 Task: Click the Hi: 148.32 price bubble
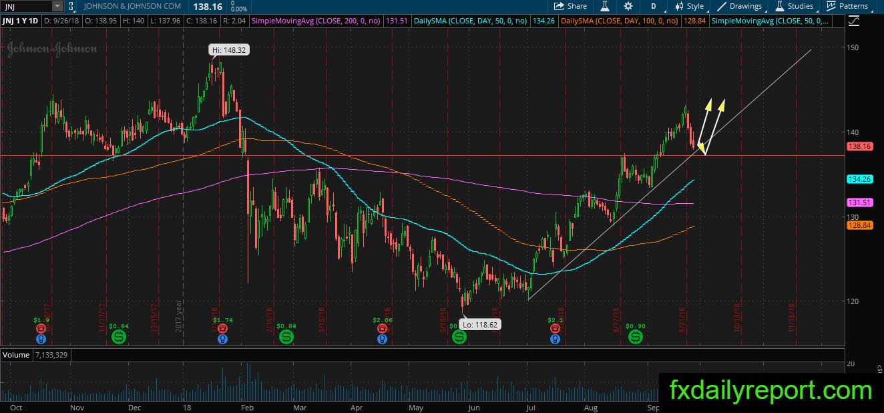230,49
